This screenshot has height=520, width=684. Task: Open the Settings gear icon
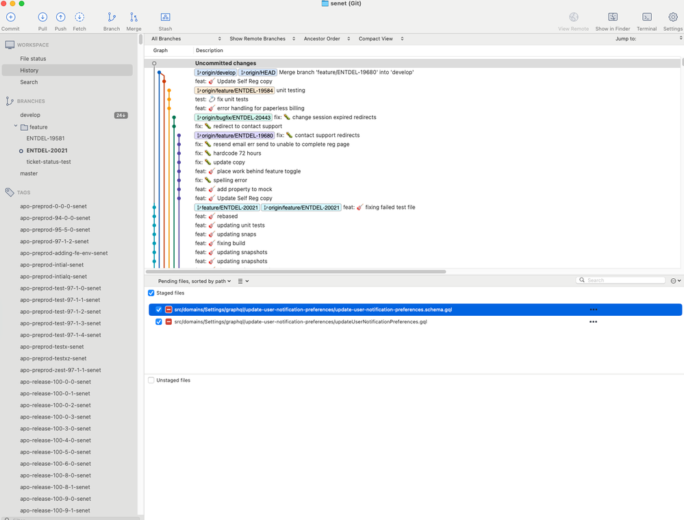pyautogui.click(x=673, y=17)
